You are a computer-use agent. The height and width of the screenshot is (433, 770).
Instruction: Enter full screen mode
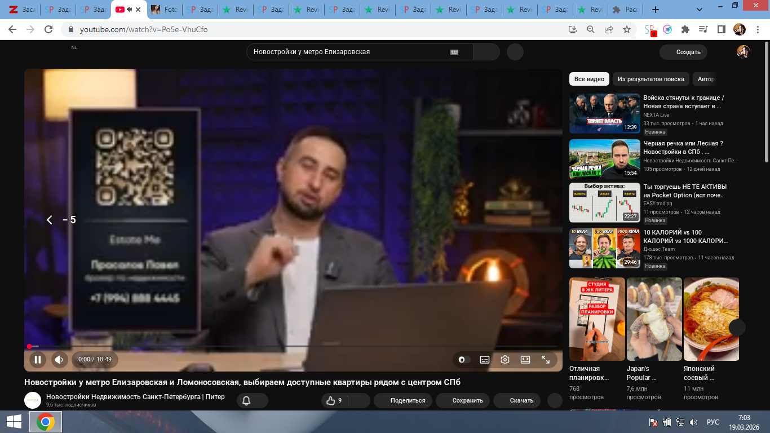[x=546, y=360]
